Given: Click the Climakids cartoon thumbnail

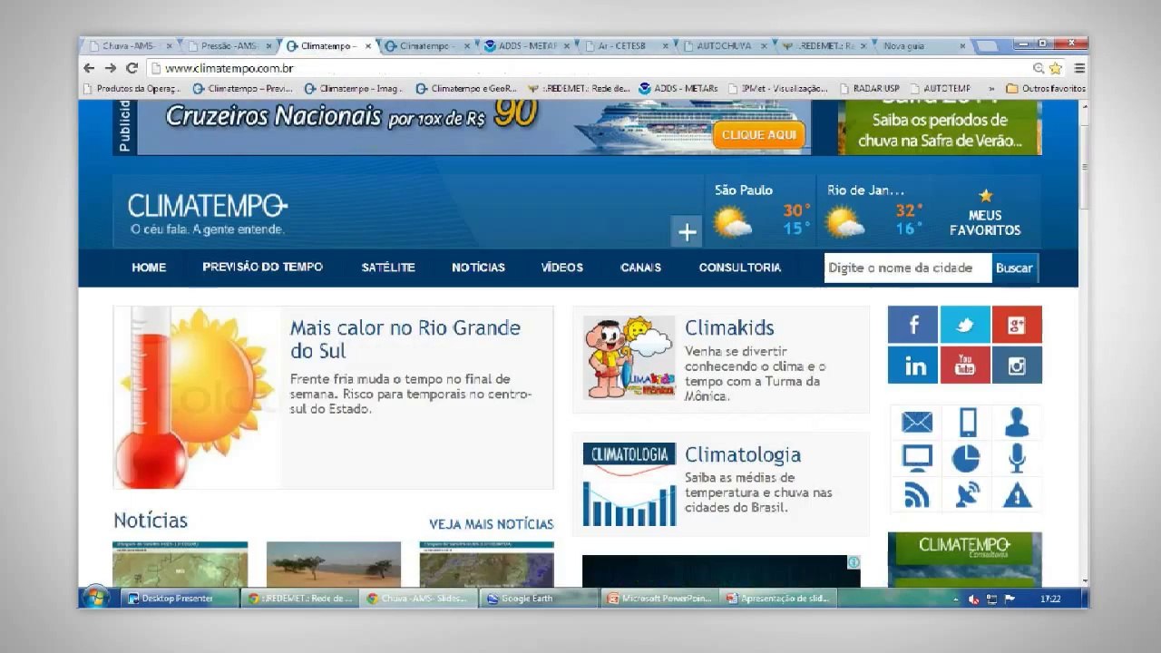Looking at the screenshot, I should point(629,357).
